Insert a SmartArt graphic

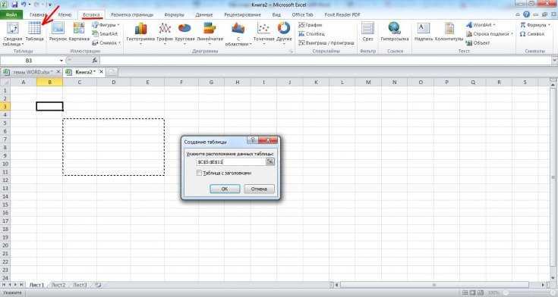tap(105, 34)
